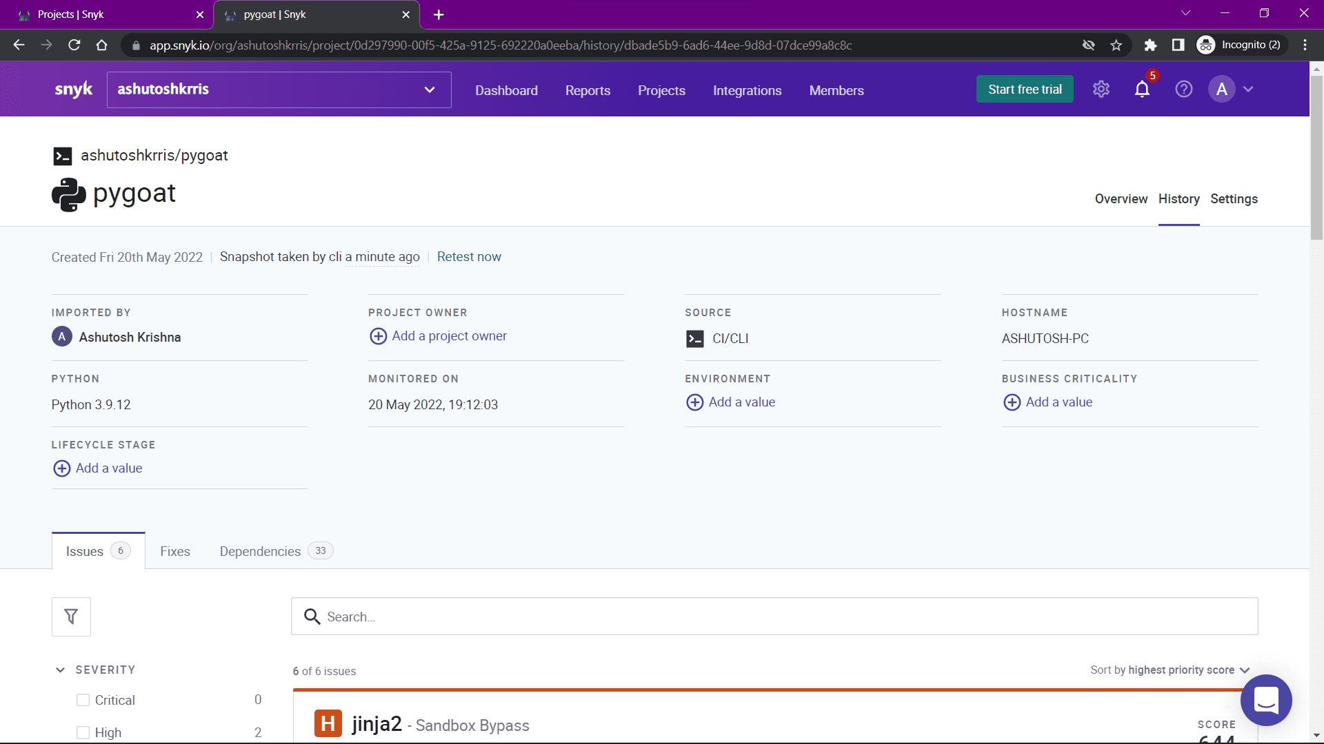The image size is (1324, 744).
Task: Click the page vertical scrollbar
Action: pos(1316,158)
